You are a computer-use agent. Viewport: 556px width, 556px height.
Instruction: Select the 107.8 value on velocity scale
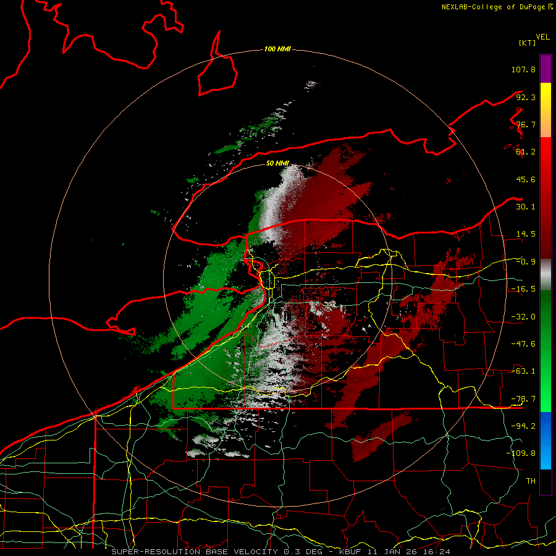(523, 69)
